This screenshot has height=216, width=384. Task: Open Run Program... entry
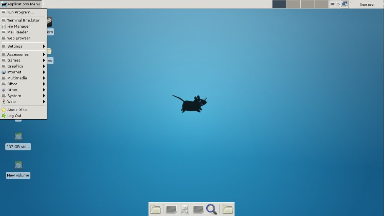[x=23, y=12]
